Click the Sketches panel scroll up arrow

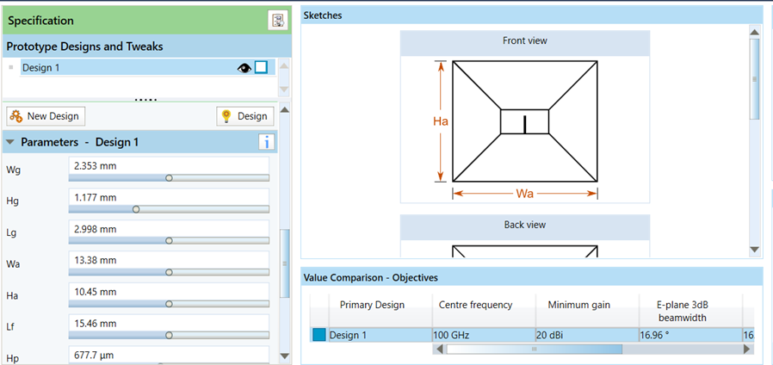click(755, 33)
